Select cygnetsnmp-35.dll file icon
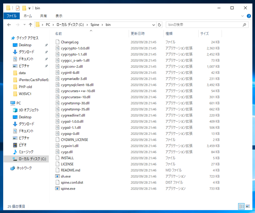Viewport: 255px width, 213px height. coord(57,109)
